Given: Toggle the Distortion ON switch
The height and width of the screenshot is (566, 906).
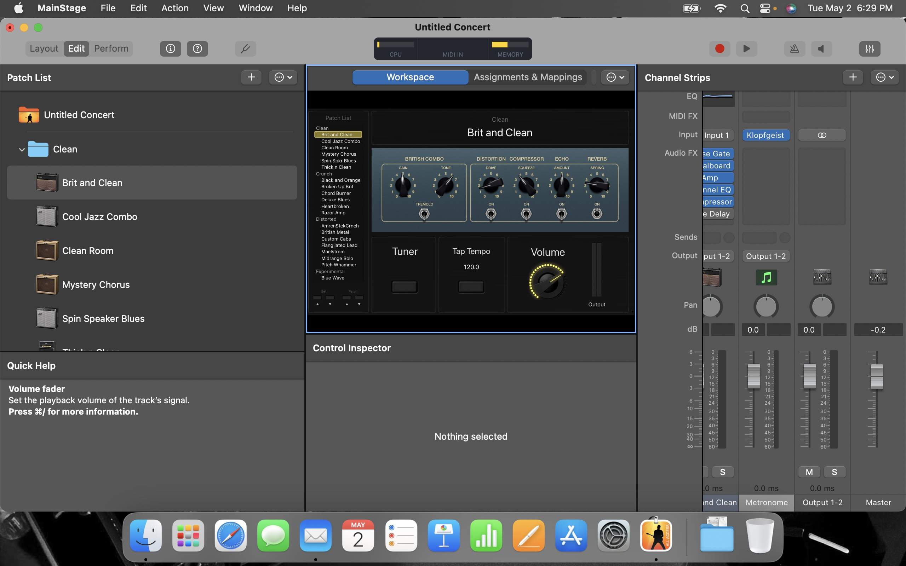Looking at the screenshot, I should [491, 214].
